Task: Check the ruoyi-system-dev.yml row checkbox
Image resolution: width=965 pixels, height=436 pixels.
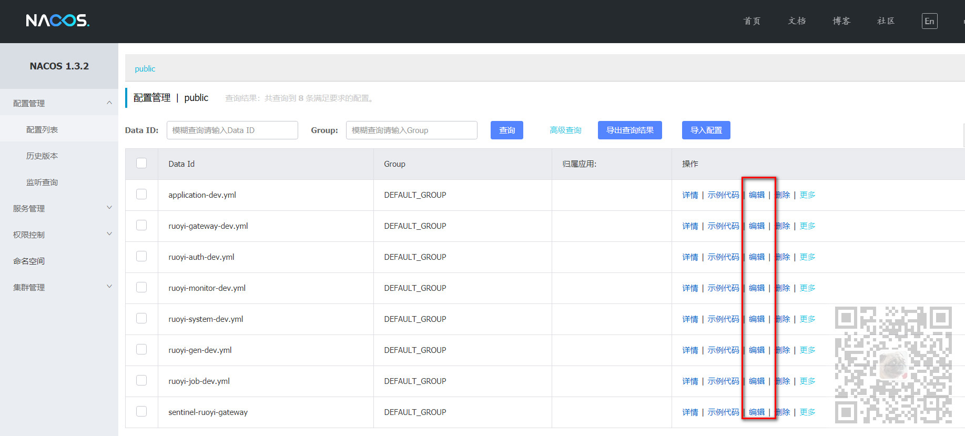Action: [x=141, y=318]
